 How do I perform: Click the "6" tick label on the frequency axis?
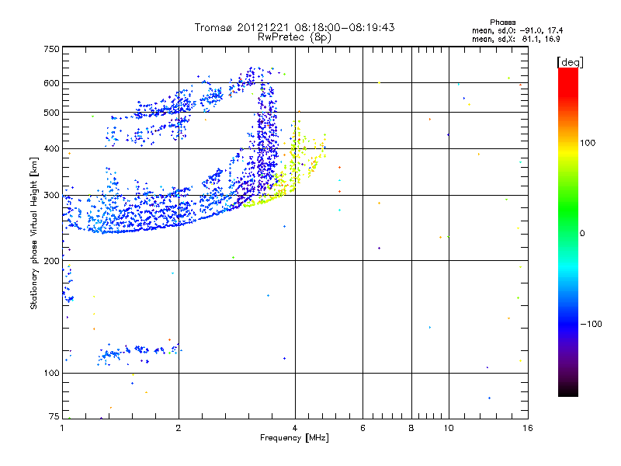(363, 428)
